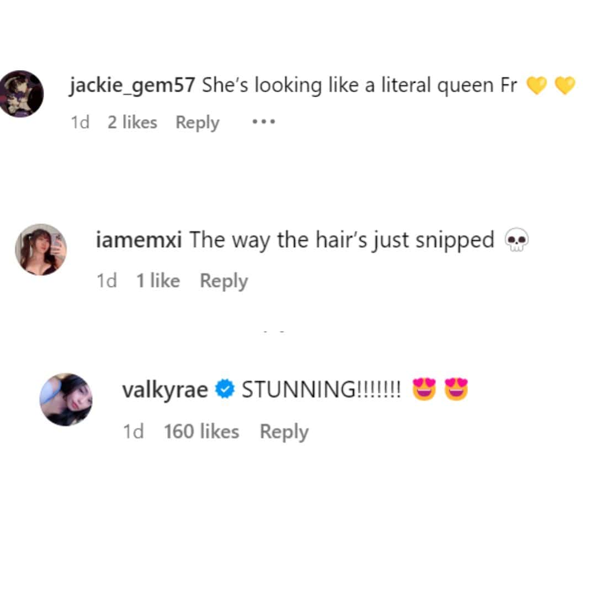Open the three-dots menu on jackie_gem57's comment
596x596 pixels.
point(263,122)
